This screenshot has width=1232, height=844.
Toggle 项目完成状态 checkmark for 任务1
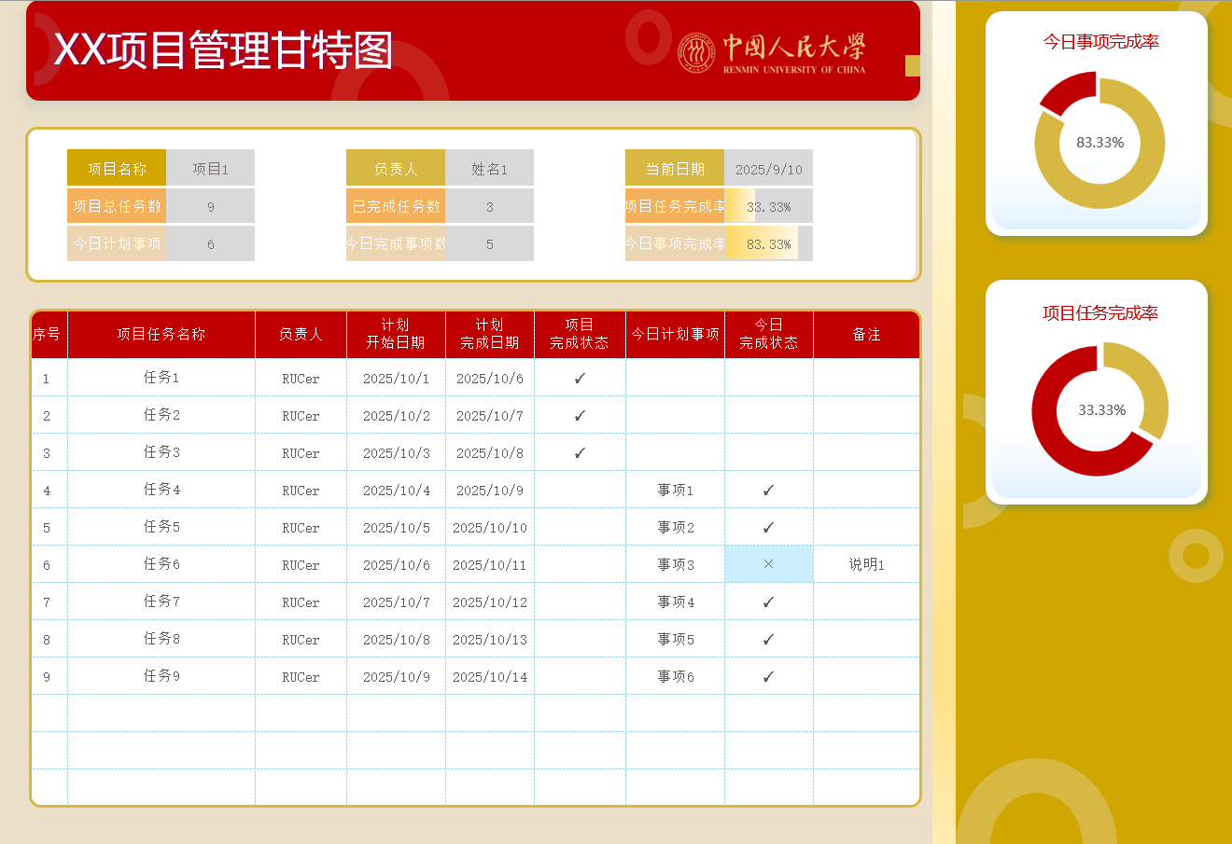pyautogui.click(x=580, y=378)
